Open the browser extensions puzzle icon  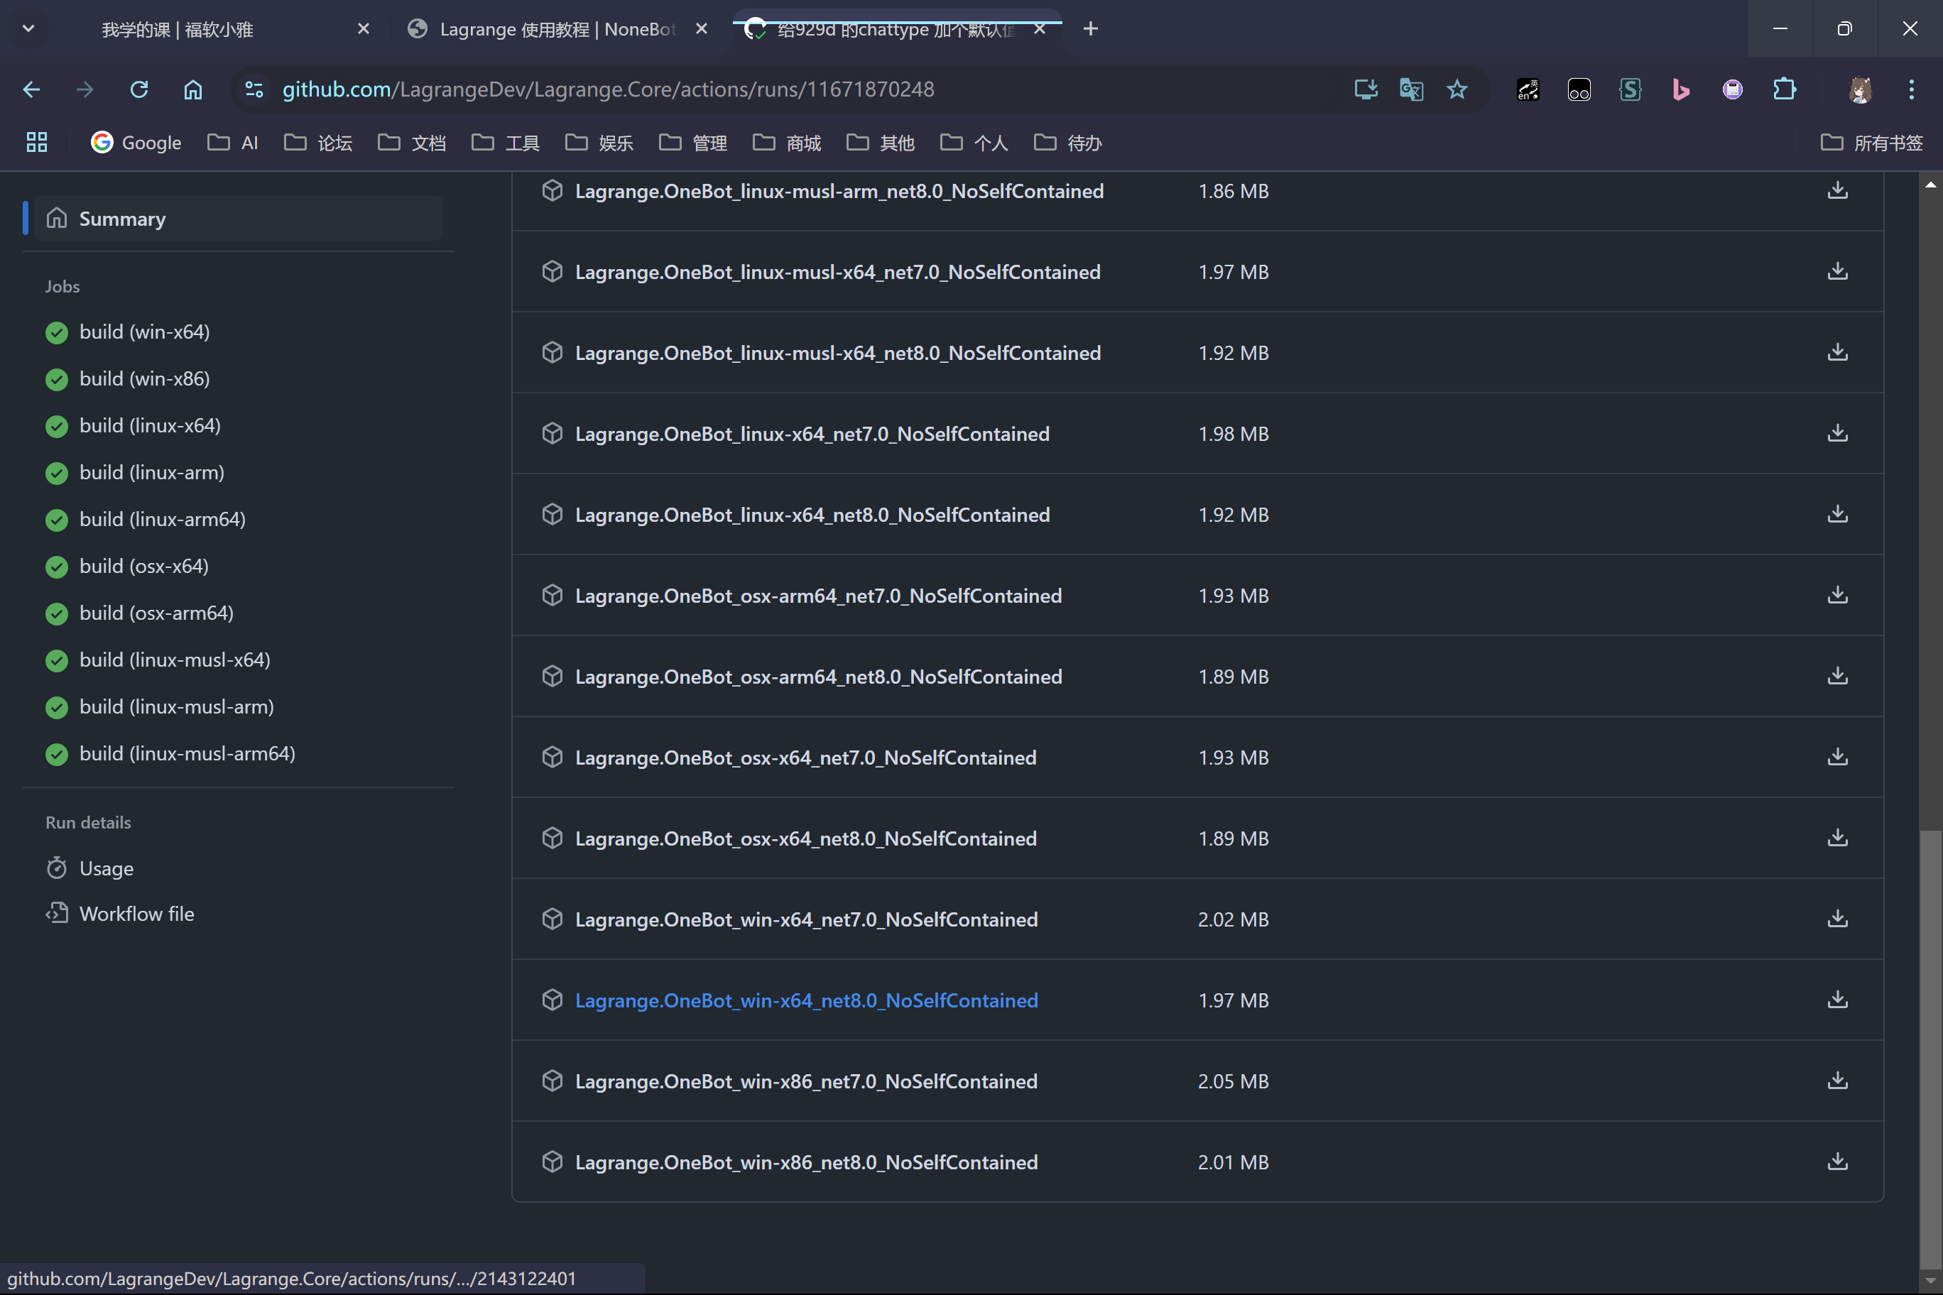pos(1783,89)
